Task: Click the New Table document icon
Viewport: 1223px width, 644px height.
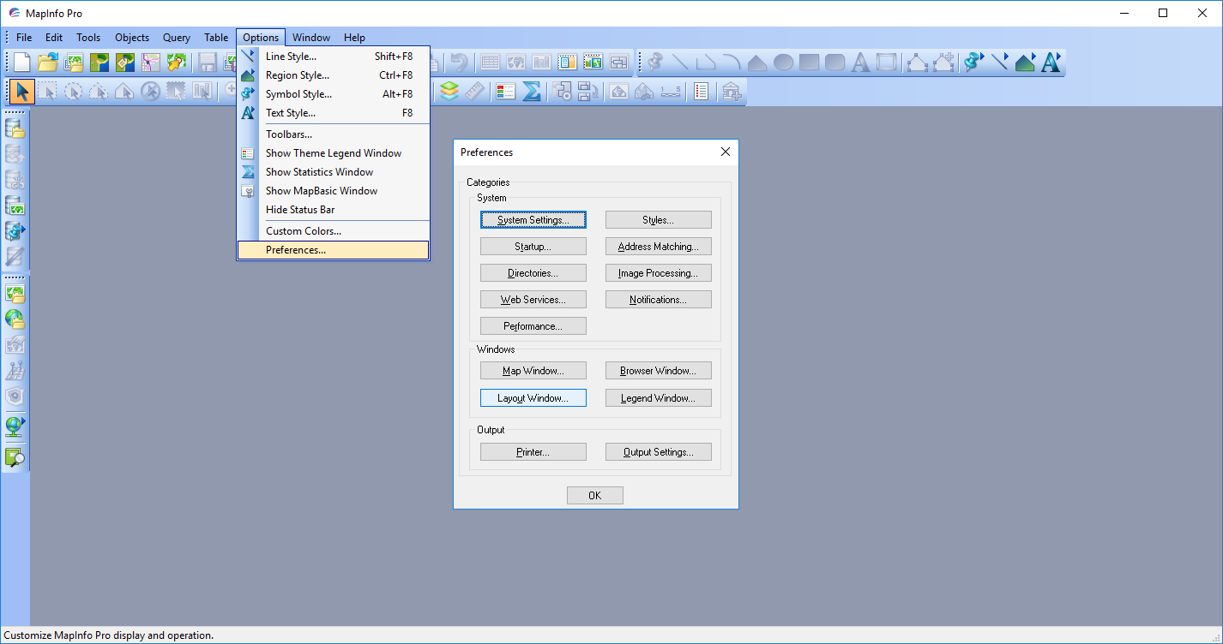Action: (21, 63)
